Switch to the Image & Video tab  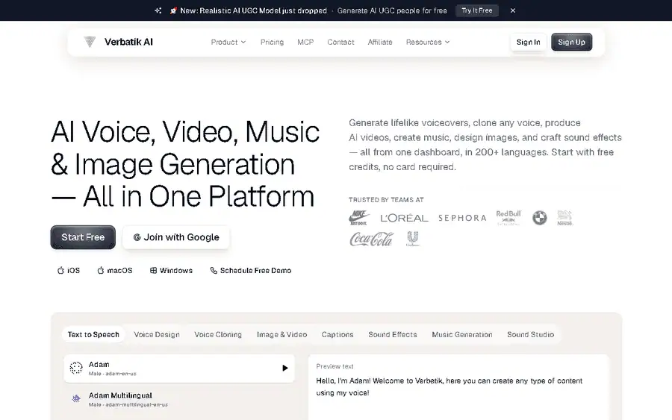click(282, 334)
